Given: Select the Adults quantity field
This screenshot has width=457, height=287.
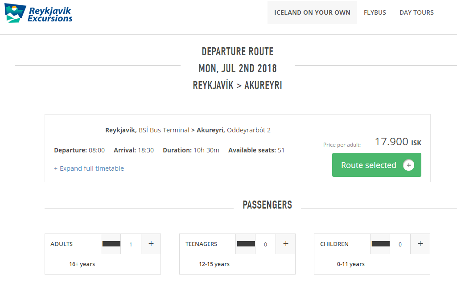Looking at the screenshot, I should click(x=131, y=244).
